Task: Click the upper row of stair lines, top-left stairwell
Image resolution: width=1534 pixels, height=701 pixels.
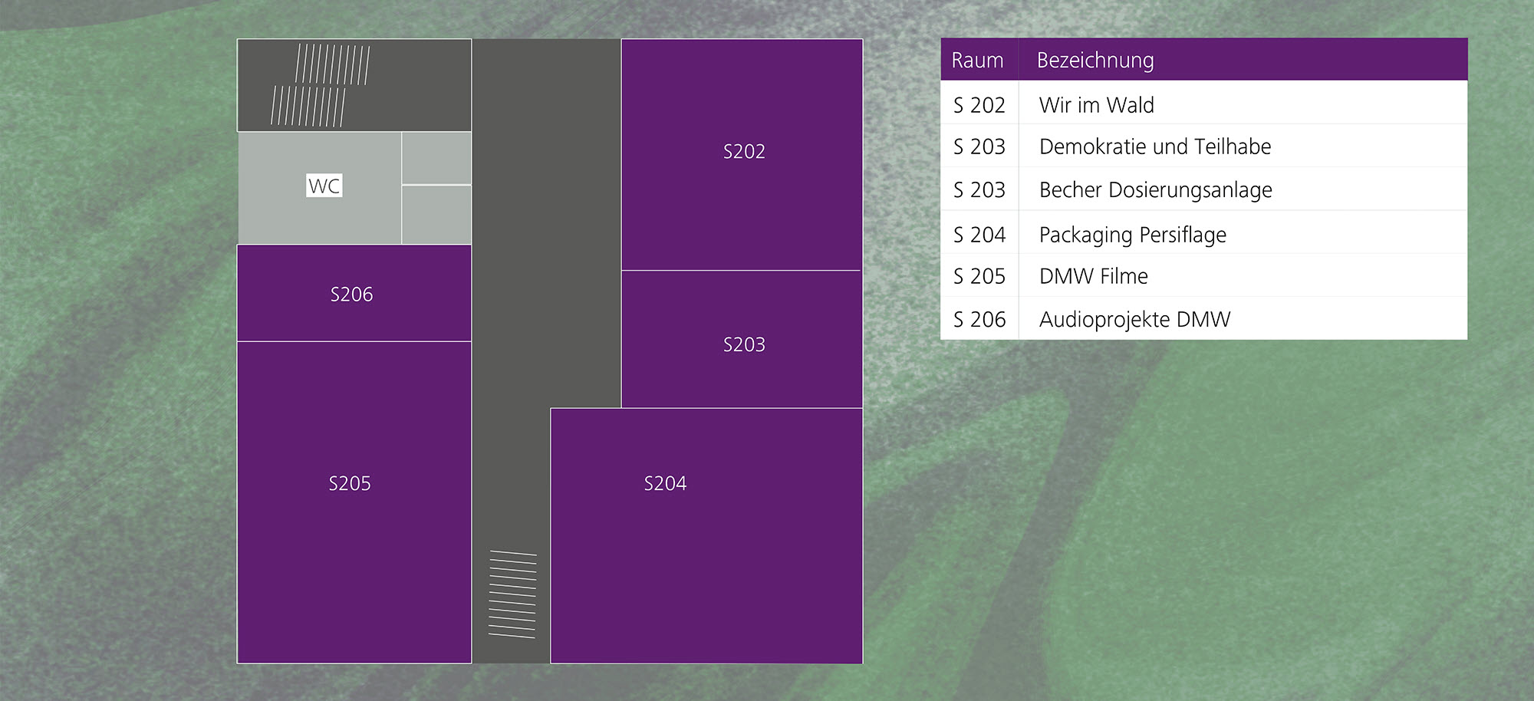Action: (333, 64)
